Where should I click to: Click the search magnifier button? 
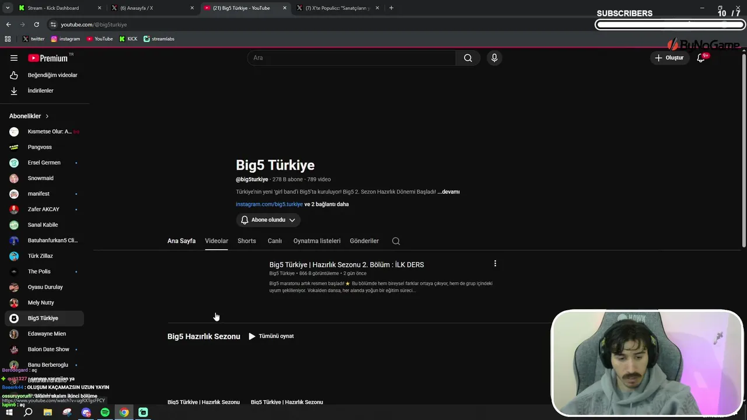click(468, 58)
